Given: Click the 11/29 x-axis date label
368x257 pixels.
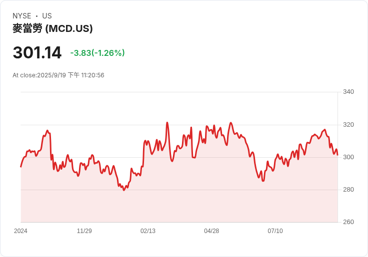Looking at the screenshot, I should pyautogui.click(x=84, y=231).
